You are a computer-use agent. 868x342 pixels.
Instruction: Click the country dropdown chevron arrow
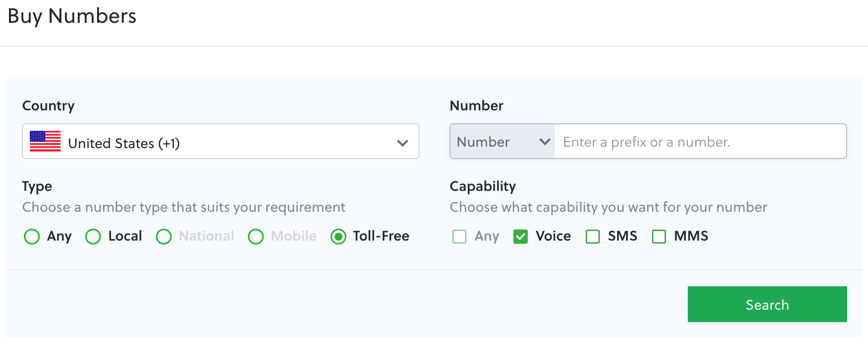(x=403, y=142)
